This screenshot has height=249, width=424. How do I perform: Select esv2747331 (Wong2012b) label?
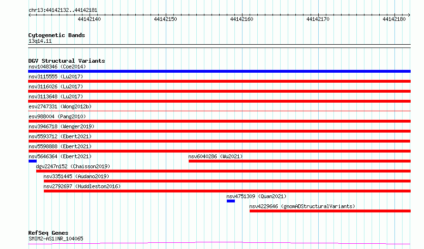(60, 106)
